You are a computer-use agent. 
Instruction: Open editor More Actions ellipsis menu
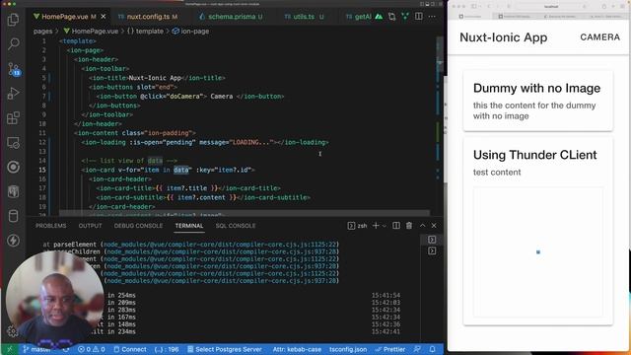coord(432,17)
